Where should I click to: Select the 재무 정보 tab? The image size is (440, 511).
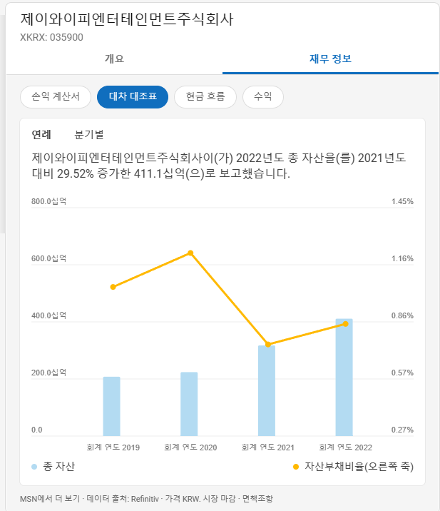coord(330,59)
